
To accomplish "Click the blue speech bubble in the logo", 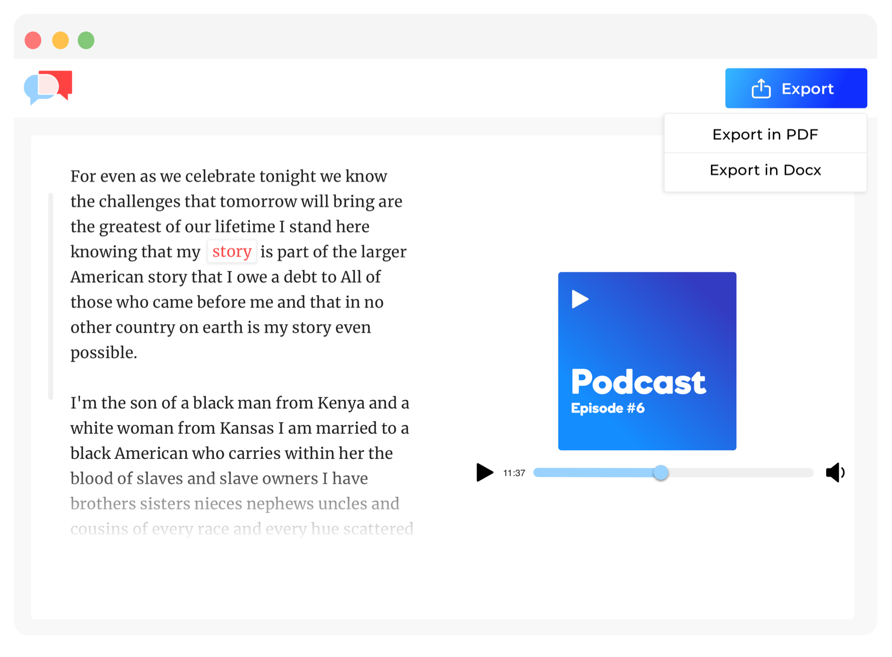I will (x=34, y=91).
